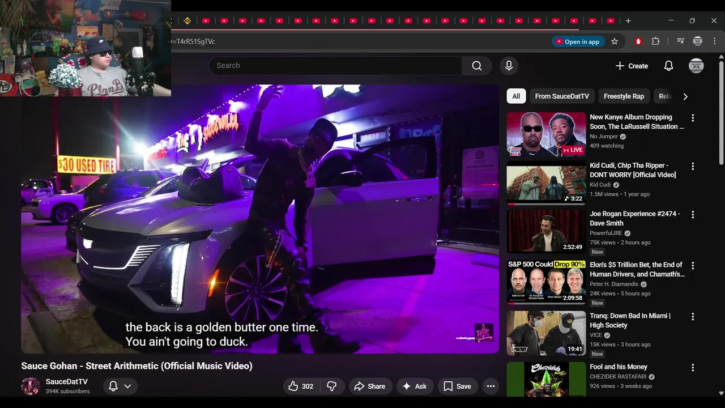Open the Binance browser tab
The height and width of the screenshot is (408, 725).
[x=187, y=21]
